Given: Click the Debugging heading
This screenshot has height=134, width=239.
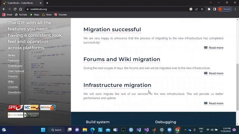Looking at the screenshot, I should click(165, 122).
